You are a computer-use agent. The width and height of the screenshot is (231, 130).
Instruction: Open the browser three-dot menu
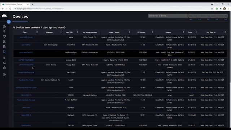[x=228, y=9]
